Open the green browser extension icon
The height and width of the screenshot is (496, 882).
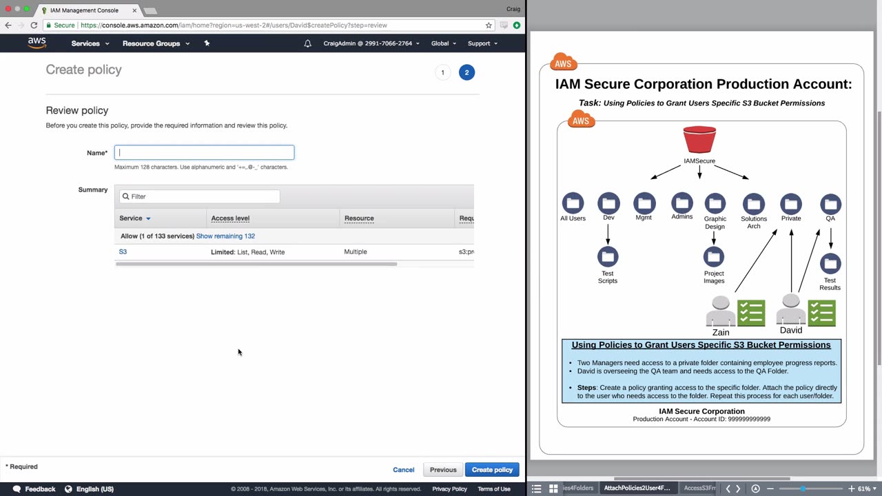click(516, 25)
